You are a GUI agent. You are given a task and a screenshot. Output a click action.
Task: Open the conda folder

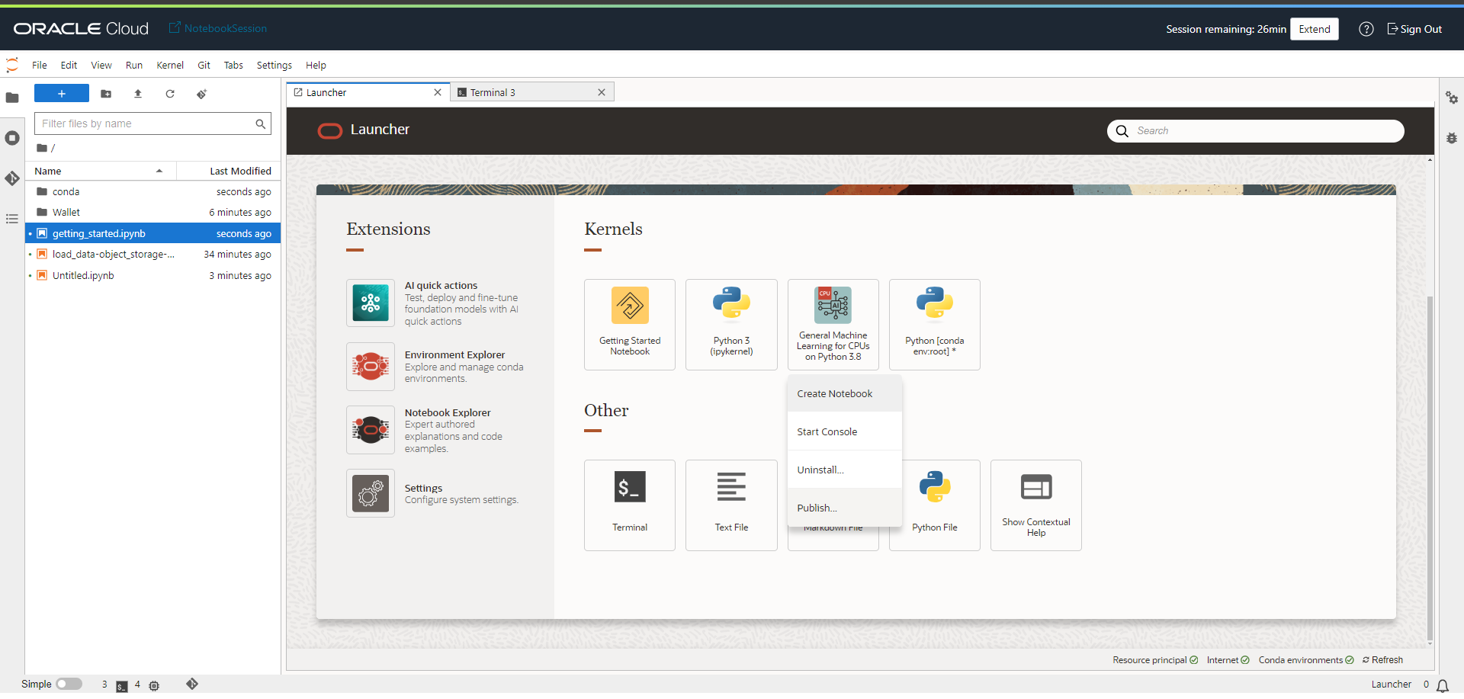pos(153,191)
